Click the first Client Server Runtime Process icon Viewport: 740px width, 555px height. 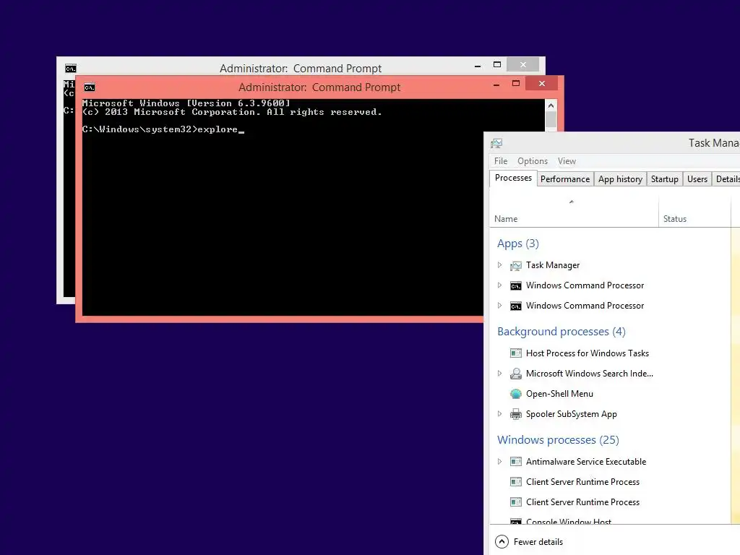516,482
